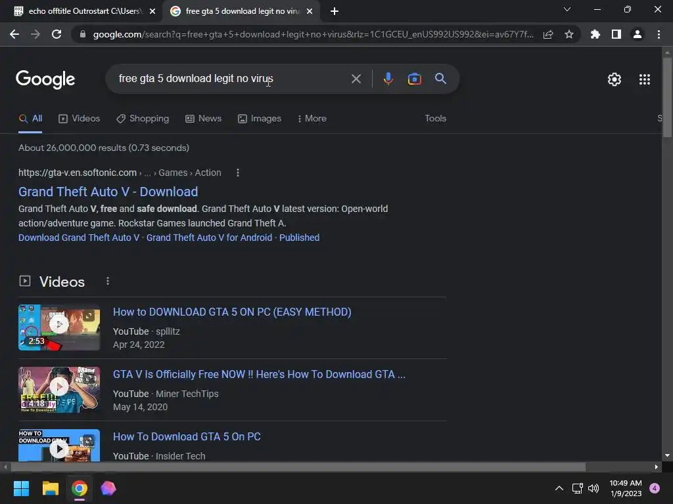Select the All results tab

click(30, 119)
